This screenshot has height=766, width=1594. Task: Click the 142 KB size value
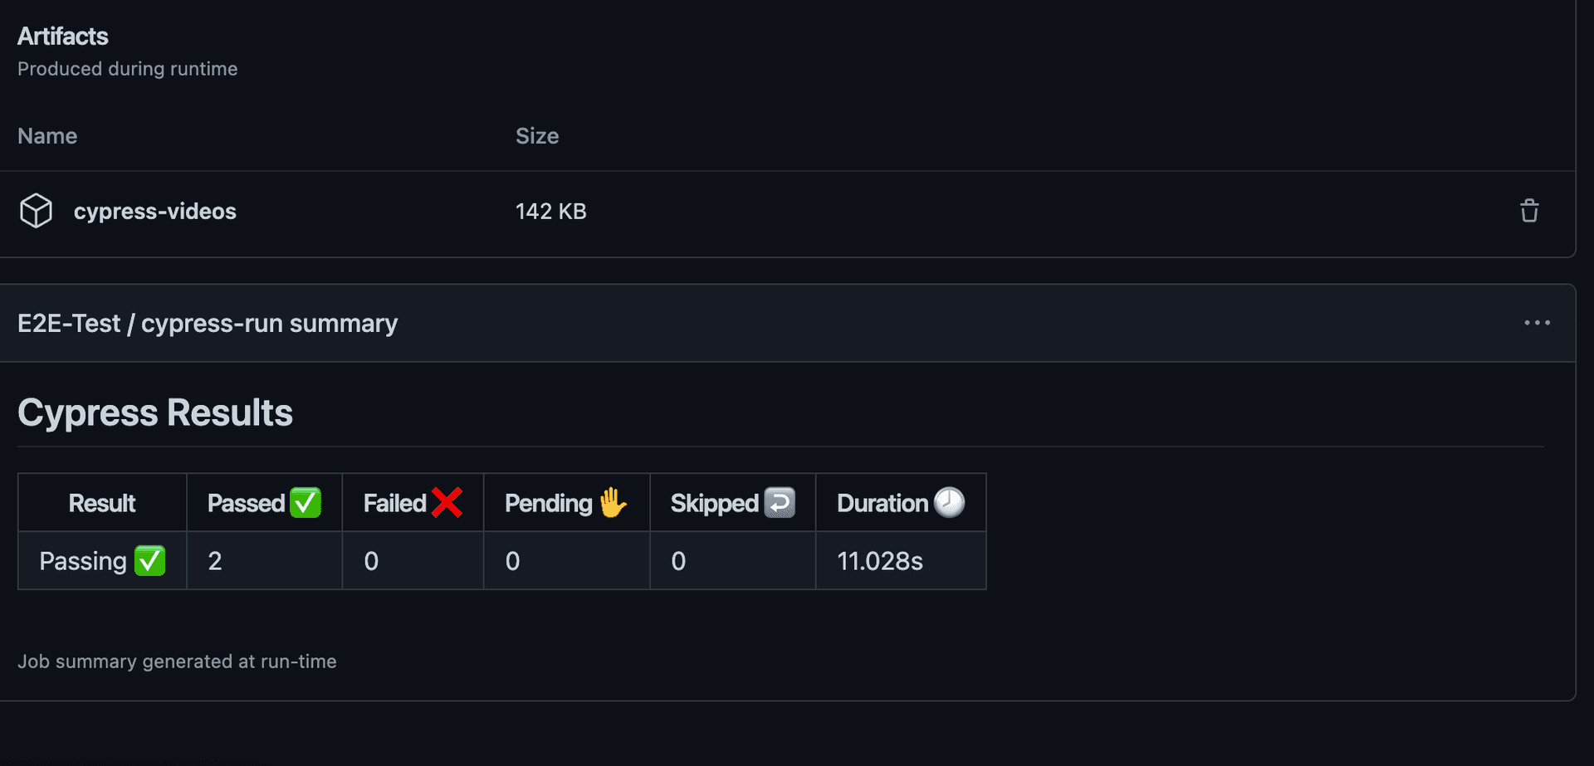[x=551, y=212]
